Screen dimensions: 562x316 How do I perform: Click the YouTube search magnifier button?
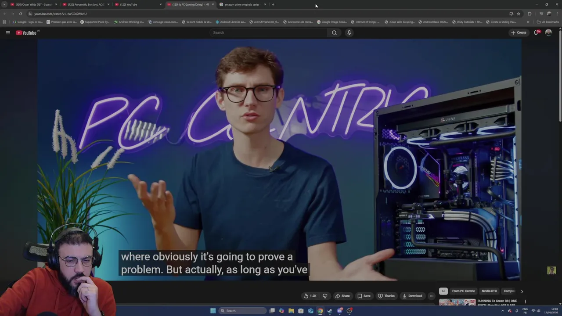334,32
